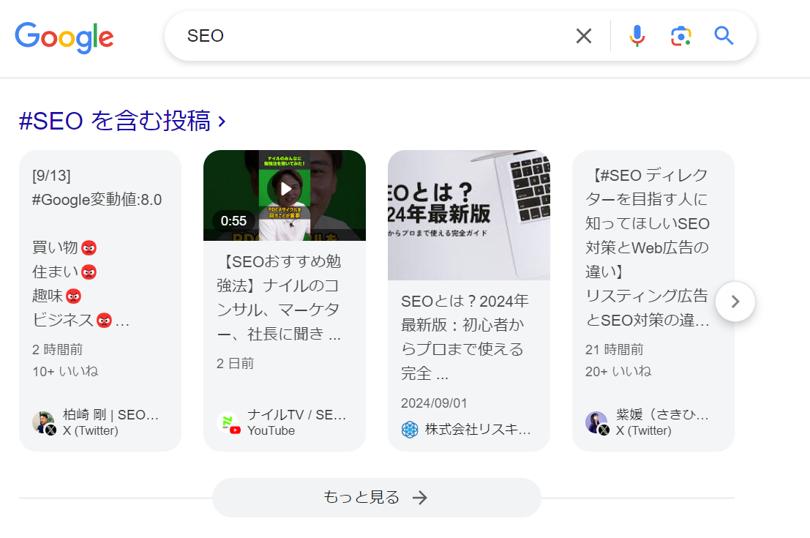Play the SEOおすすめ勉強法 video

pos(285,188)
